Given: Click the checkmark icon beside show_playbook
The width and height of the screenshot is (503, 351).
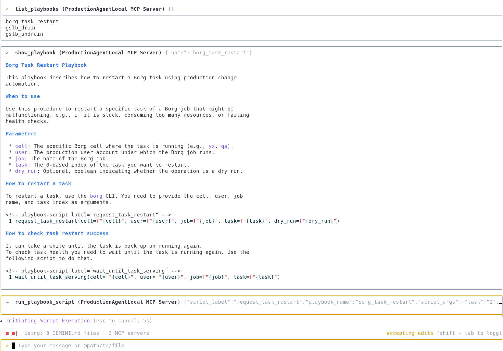Looking at the screenshot, I should click(7, 52).
